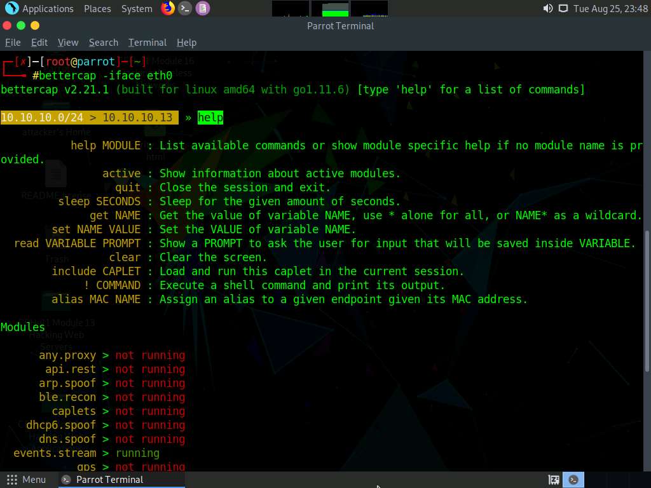Click the Parrot Terminal taskbar button
The width and height of the screenshot is (651, 488).
pyautogui.click(x=122, y=480)
